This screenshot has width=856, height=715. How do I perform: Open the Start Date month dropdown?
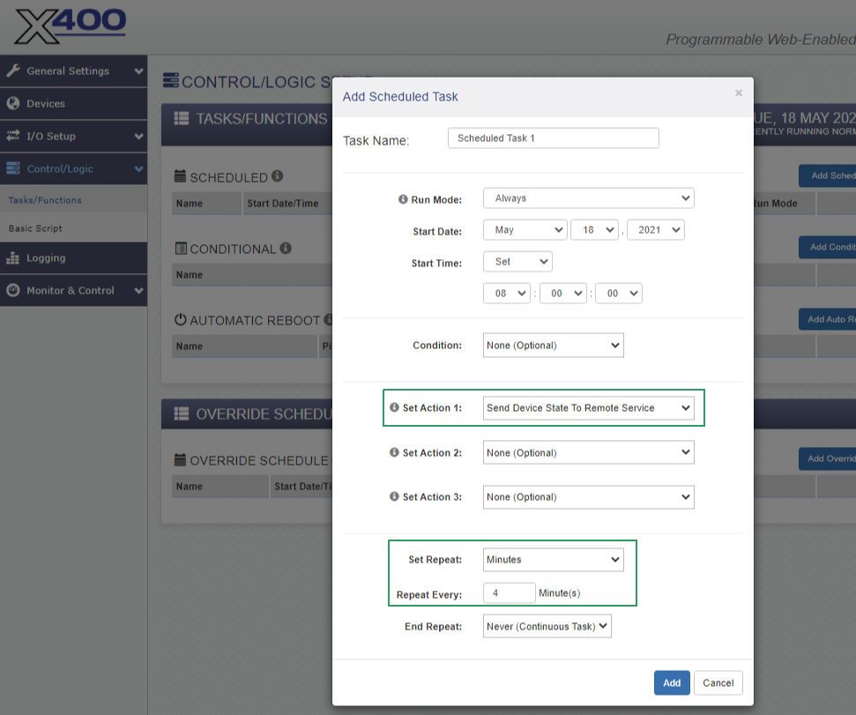pos(525,230)
